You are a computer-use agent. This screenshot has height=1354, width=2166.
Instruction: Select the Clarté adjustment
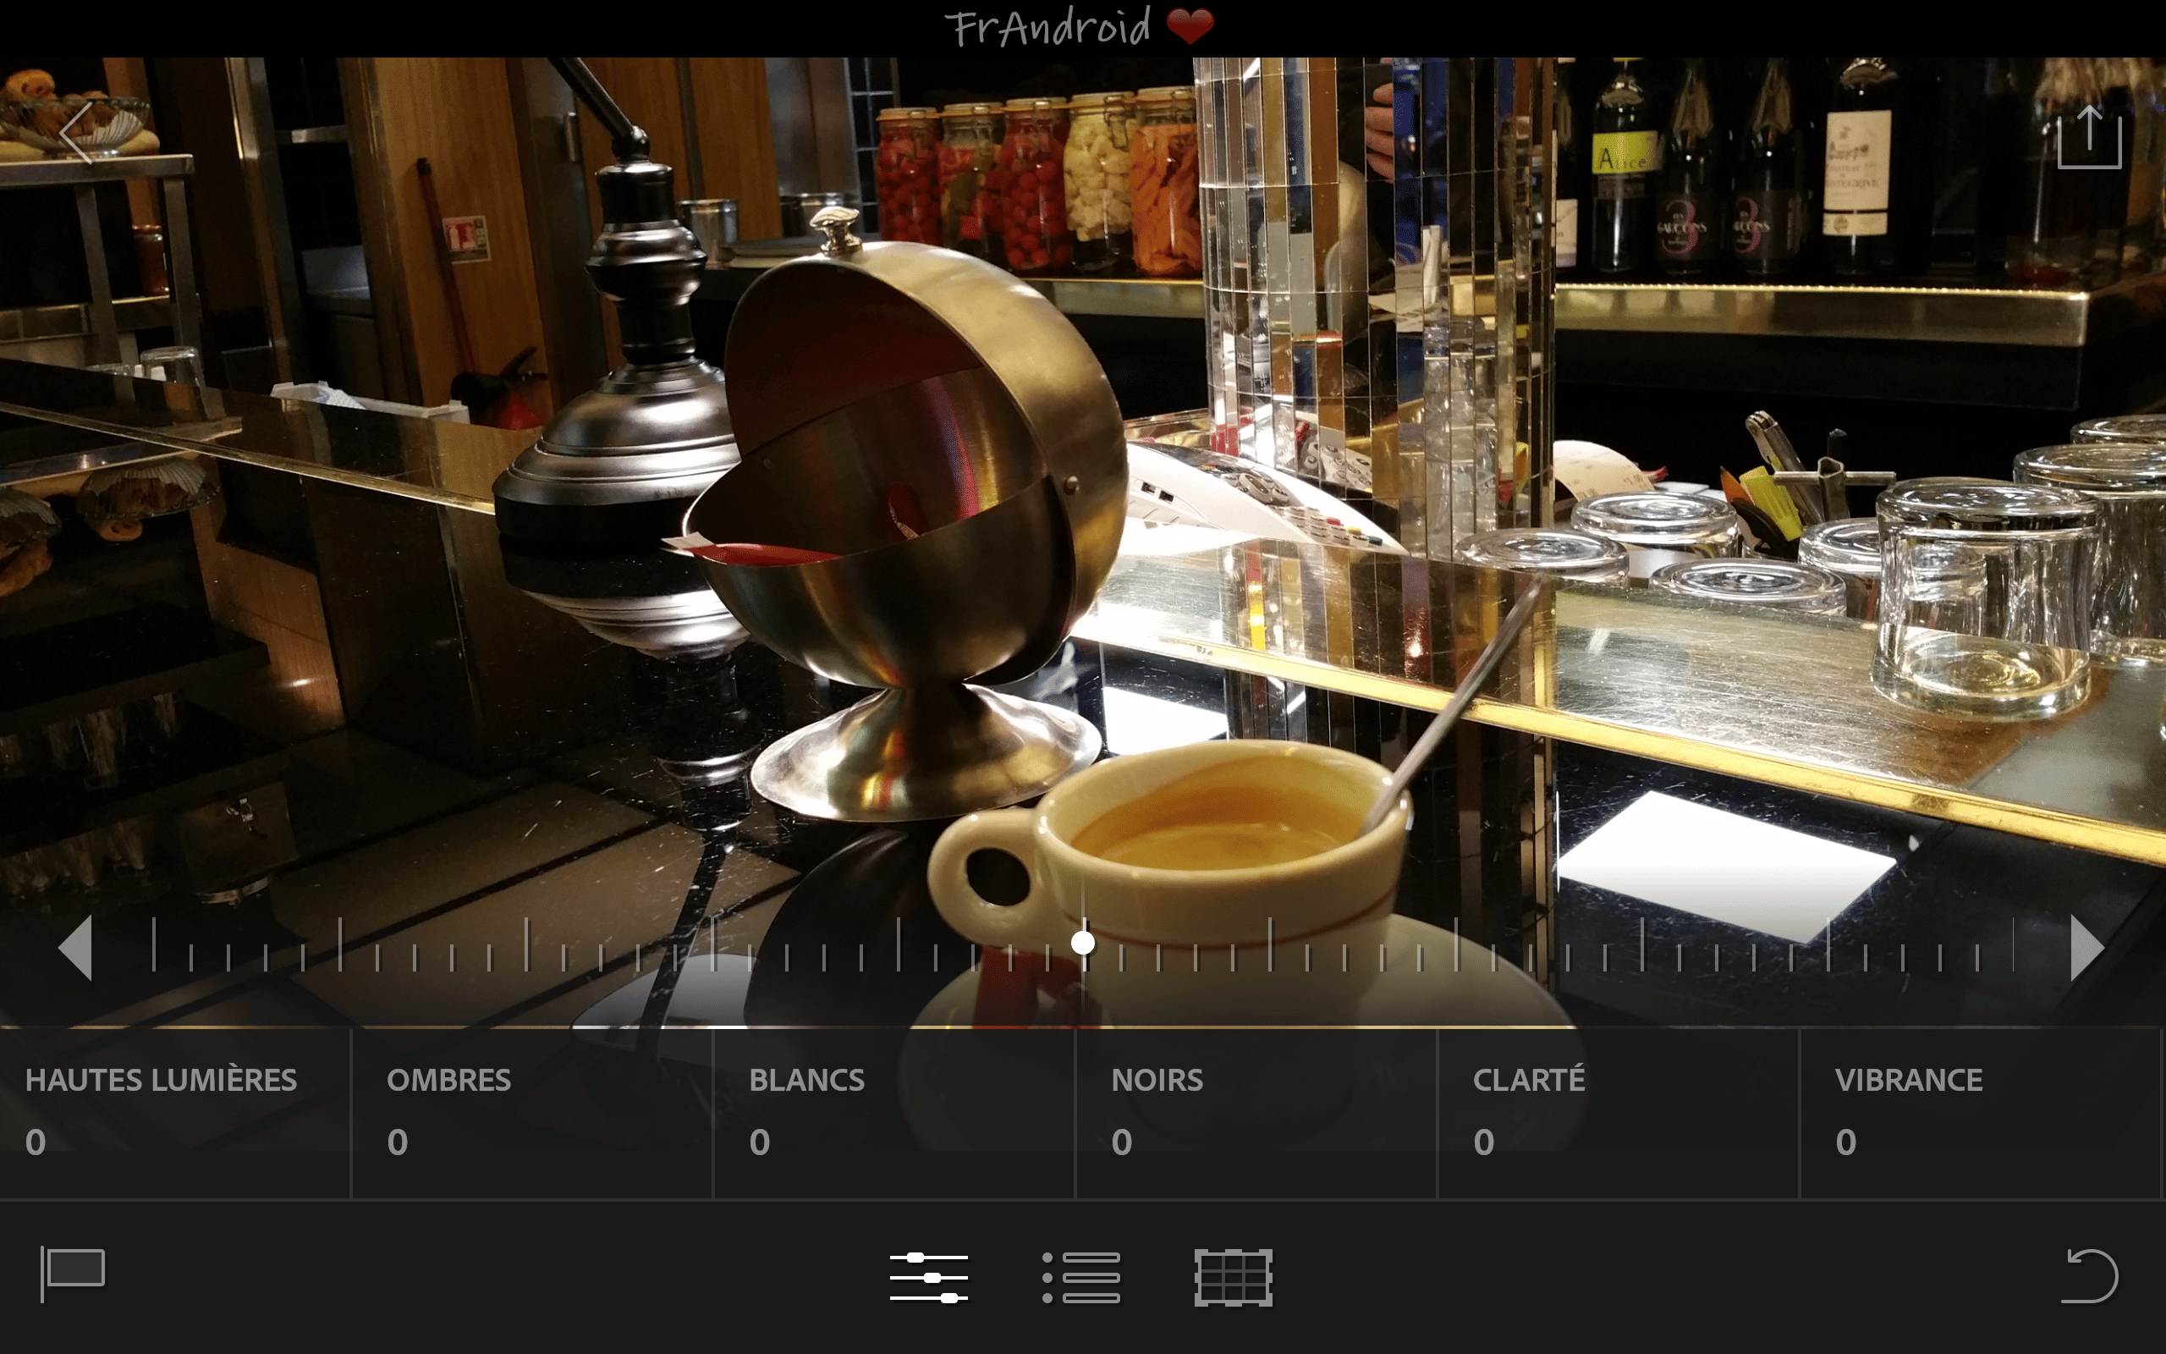1619,1112
